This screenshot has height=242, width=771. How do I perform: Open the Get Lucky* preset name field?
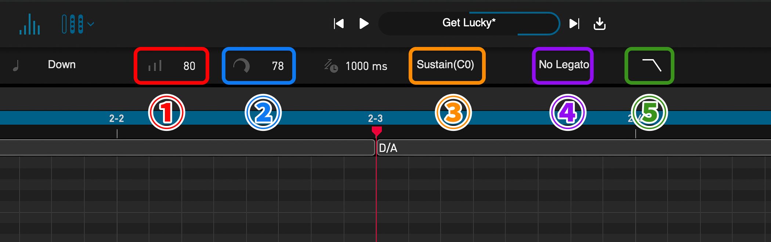tap(469, 23)
